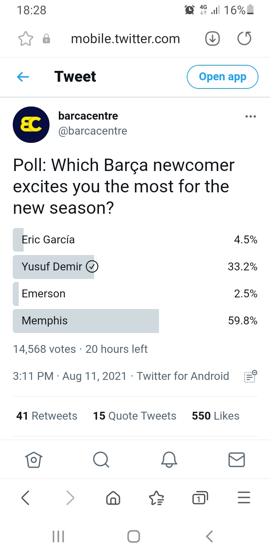The image size is (270, 555).
Task: View the 550 Likes list
Action: point(216,416)
